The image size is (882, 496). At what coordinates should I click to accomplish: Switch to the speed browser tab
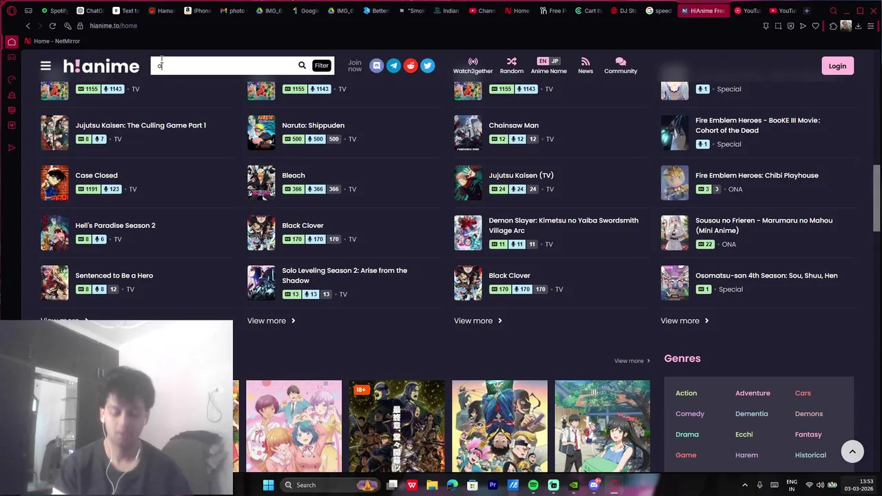pos(659,10)
